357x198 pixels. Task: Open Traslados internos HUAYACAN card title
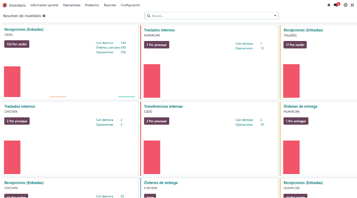pos(159,30)
